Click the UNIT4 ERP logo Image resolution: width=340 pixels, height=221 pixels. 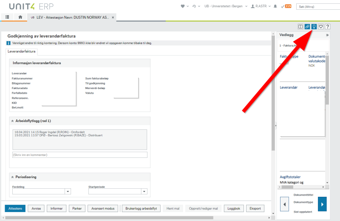click(x=31, y=6)
